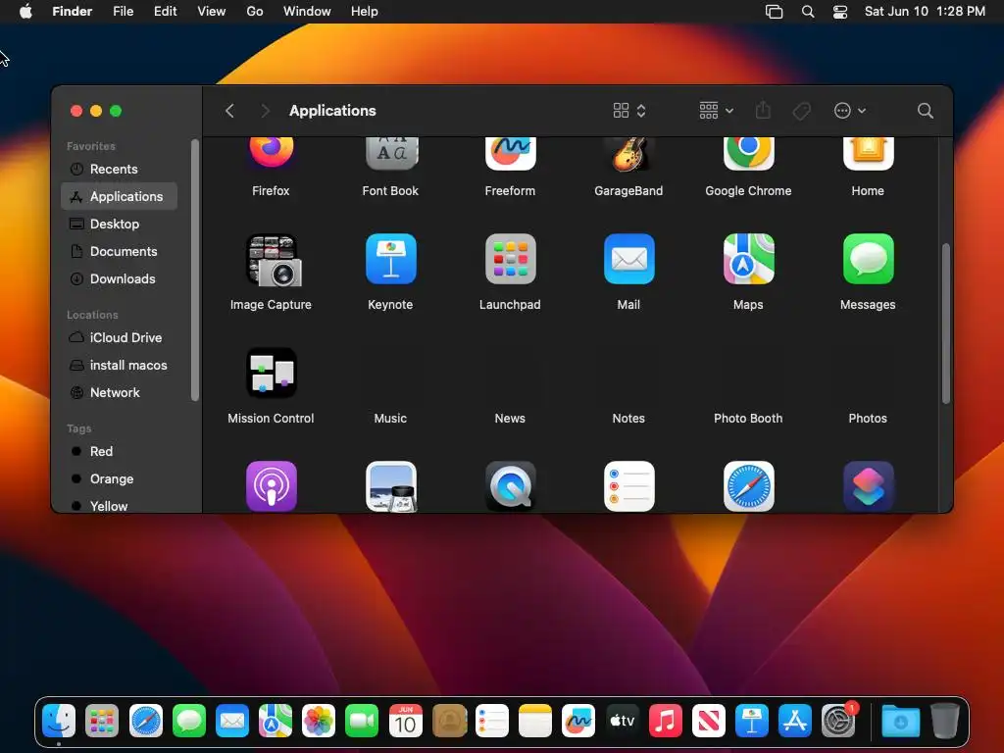Open the install macos volume
The height and width of the screenshot is (753, 1004).
[119, 365]
